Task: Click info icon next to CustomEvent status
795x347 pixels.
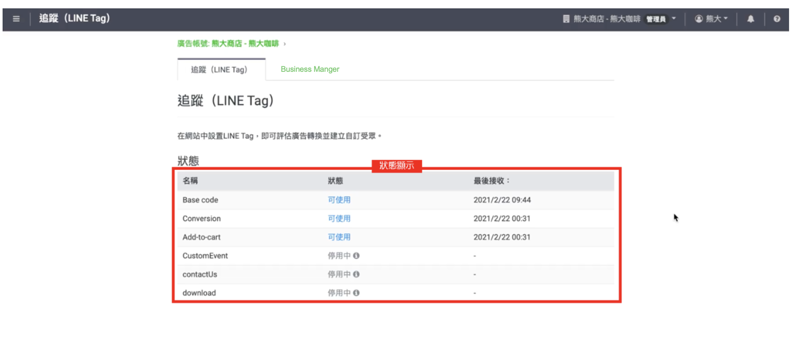Action: (x=356, y=255)
